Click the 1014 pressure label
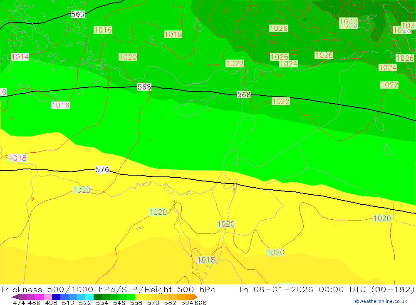This screenshot has width=416, height=305. click(x=20, y=57)
